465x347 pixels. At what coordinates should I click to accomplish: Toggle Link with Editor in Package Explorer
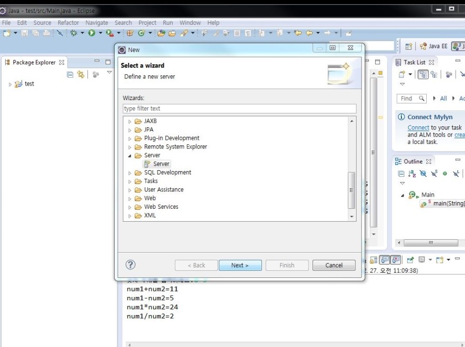[81, 75]
